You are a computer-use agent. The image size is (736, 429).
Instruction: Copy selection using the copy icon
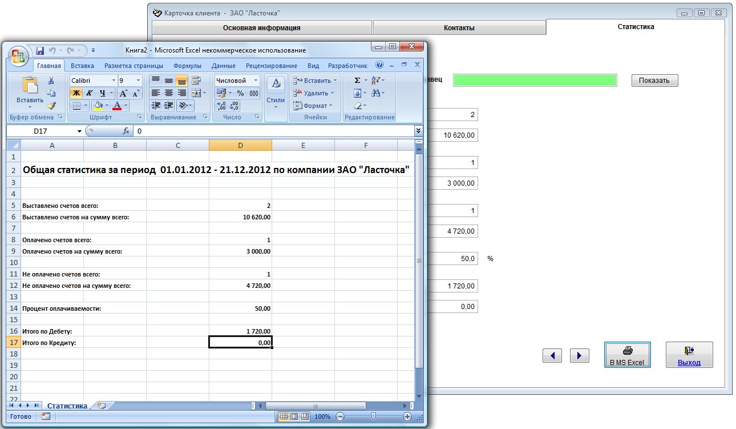click(x=51, y=93)
